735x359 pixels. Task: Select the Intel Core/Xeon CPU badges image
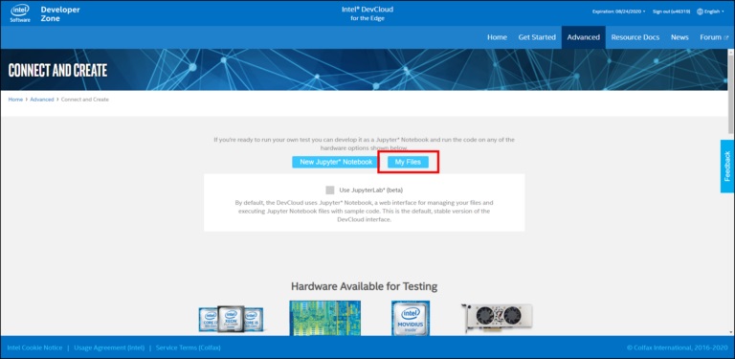231,319
